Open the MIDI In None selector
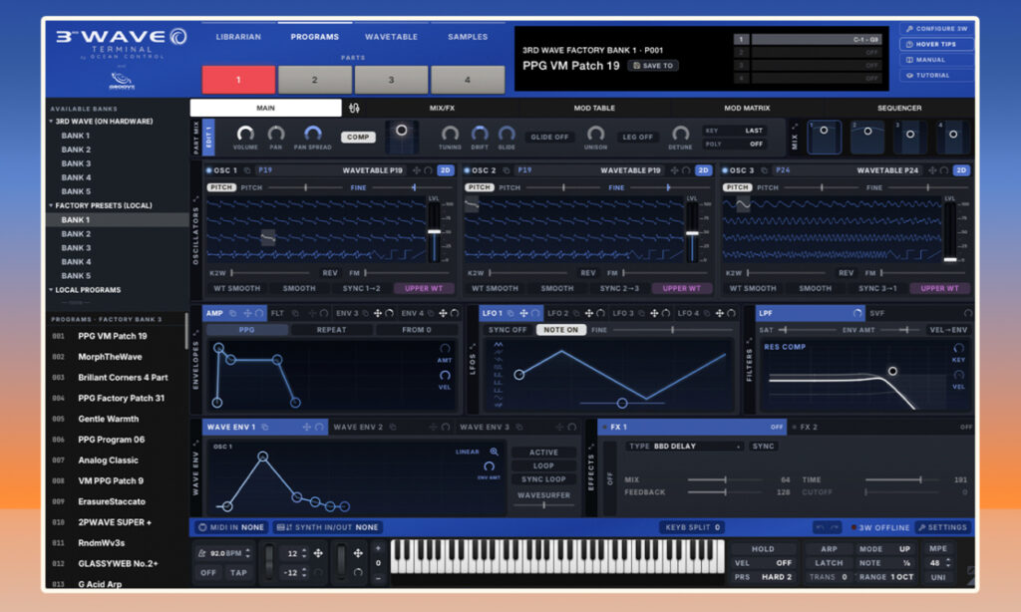1021x612 pixels. (231, 527)
